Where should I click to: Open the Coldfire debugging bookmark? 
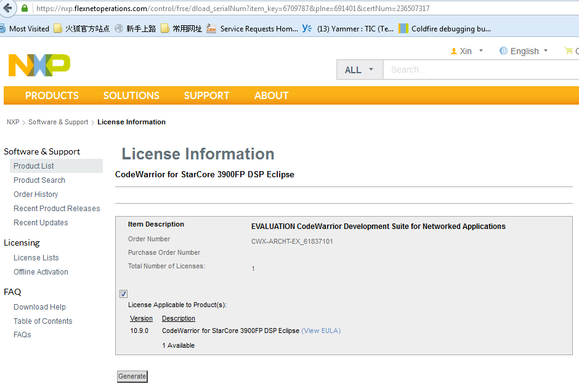coord(445,29)
